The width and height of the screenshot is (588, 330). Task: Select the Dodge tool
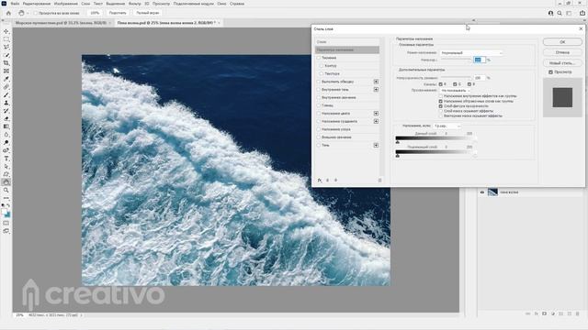point(6,143)
